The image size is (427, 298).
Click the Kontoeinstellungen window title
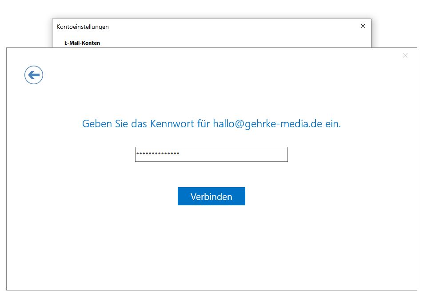click(83, 27)
